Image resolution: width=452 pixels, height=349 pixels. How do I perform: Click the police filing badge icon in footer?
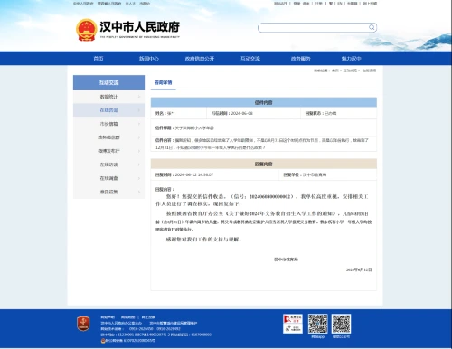103,341
